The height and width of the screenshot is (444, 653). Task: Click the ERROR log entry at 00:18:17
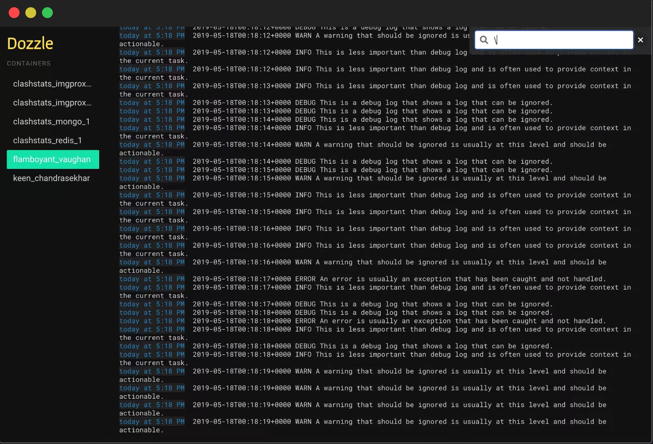398,279
